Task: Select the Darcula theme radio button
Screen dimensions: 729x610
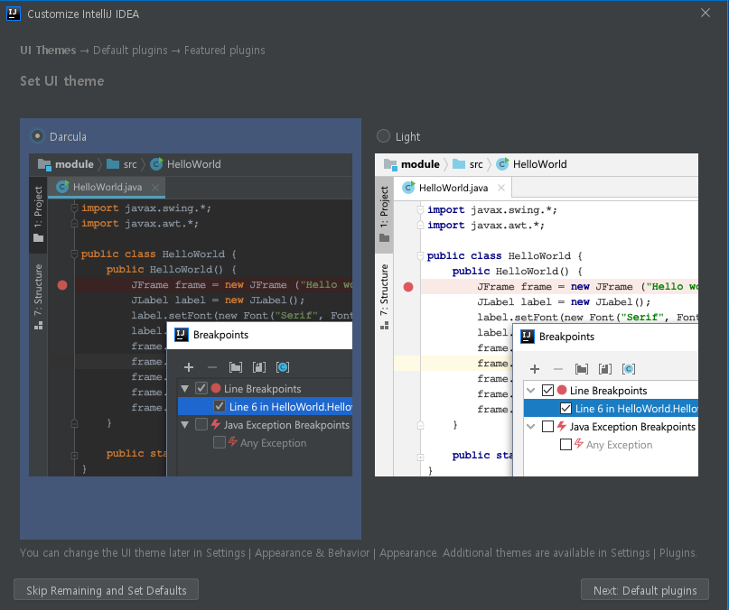Action: pos(38,136)
